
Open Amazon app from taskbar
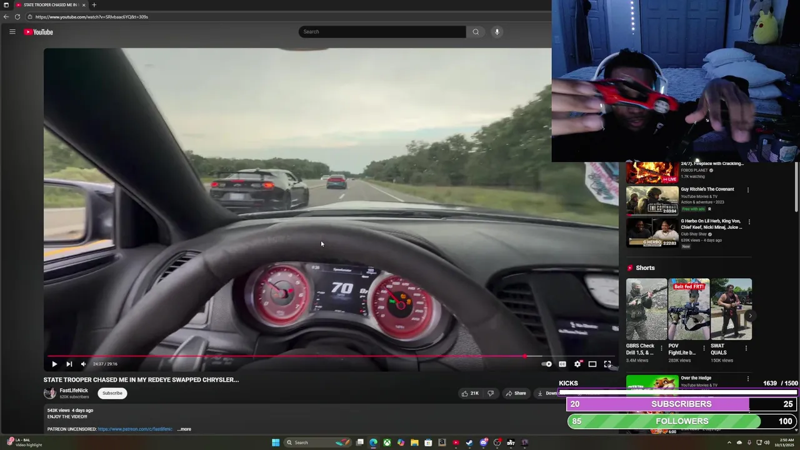[442, 442]
